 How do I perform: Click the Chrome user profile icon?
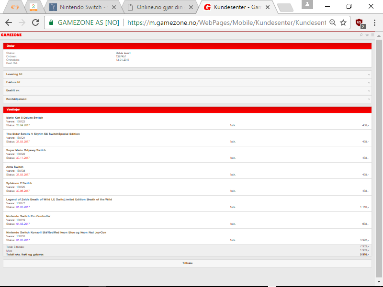pyautogui.click(x=307, y=4)
